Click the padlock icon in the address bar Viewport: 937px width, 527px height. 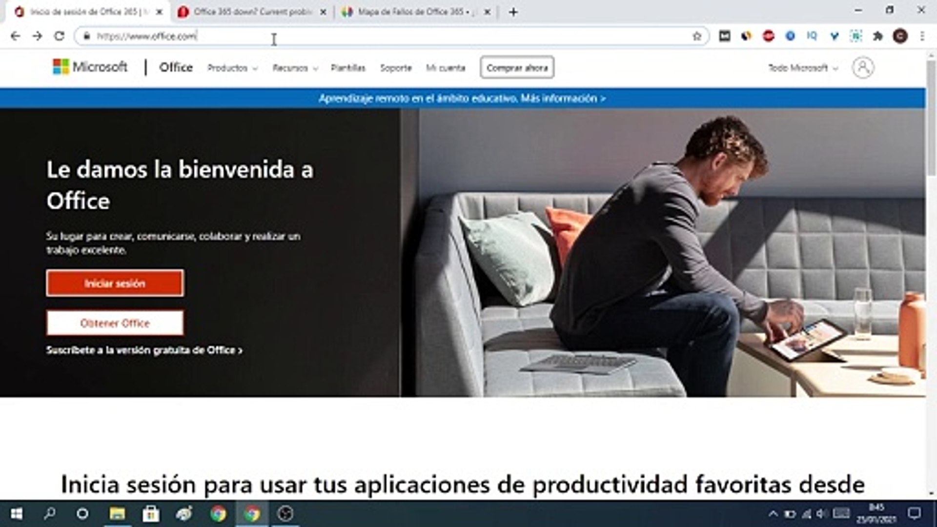86,36
